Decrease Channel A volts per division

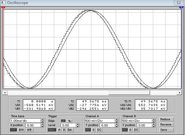pyautogui.click(x=116, y=121)
